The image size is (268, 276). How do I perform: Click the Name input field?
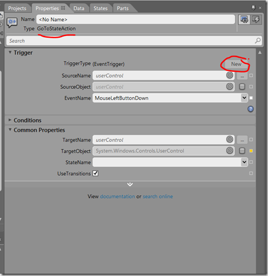pyautogui.click(x=135, y=19)
